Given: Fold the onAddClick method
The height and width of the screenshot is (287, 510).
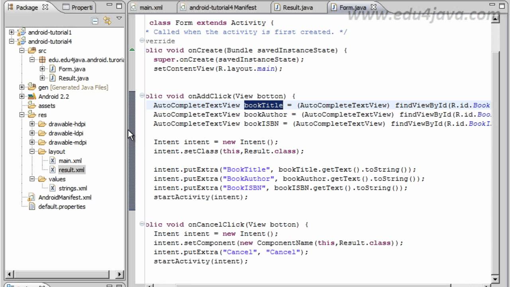Looking at the screenshot, I should pyautogui.click(x=142, y=96).
